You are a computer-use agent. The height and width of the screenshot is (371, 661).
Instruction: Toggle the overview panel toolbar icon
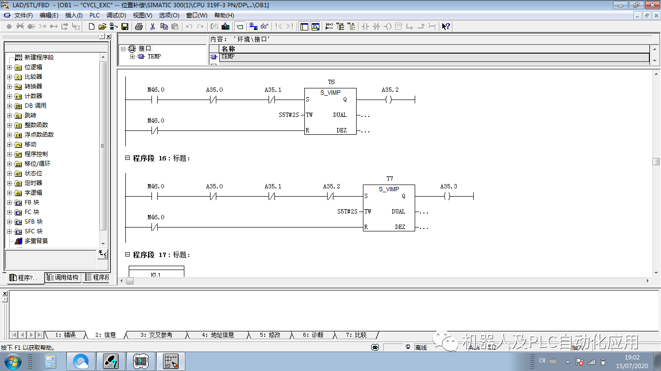pyautogui.click(x=304, y=27)
